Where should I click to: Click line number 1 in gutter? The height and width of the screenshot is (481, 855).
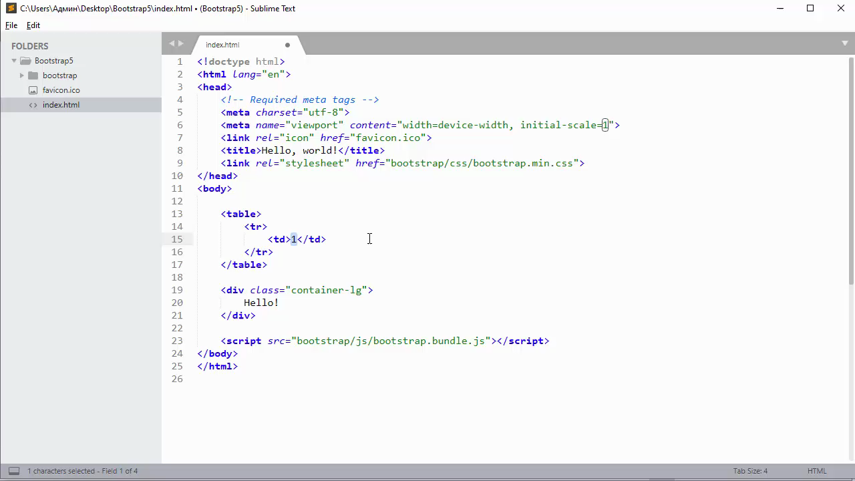point(180,61)
